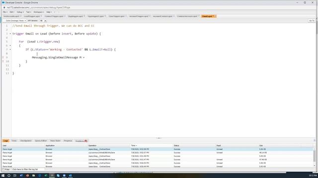Open Task View from the taskbar
The height and width of the screenshot is (178, 318).
click(15, 176)
